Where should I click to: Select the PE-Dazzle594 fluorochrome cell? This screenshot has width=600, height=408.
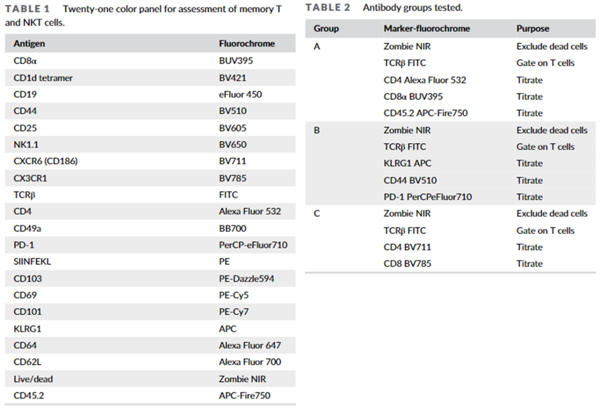tap(246, 278)
